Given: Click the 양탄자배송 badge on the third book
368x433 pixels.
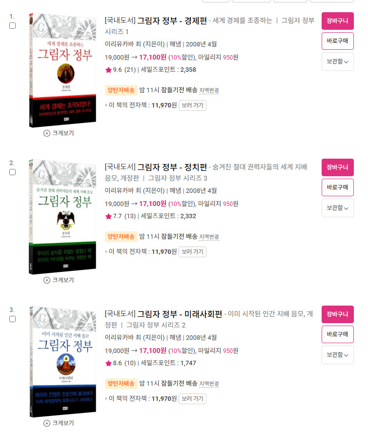Looking at the screenshot, I should (x=121, y=383).
